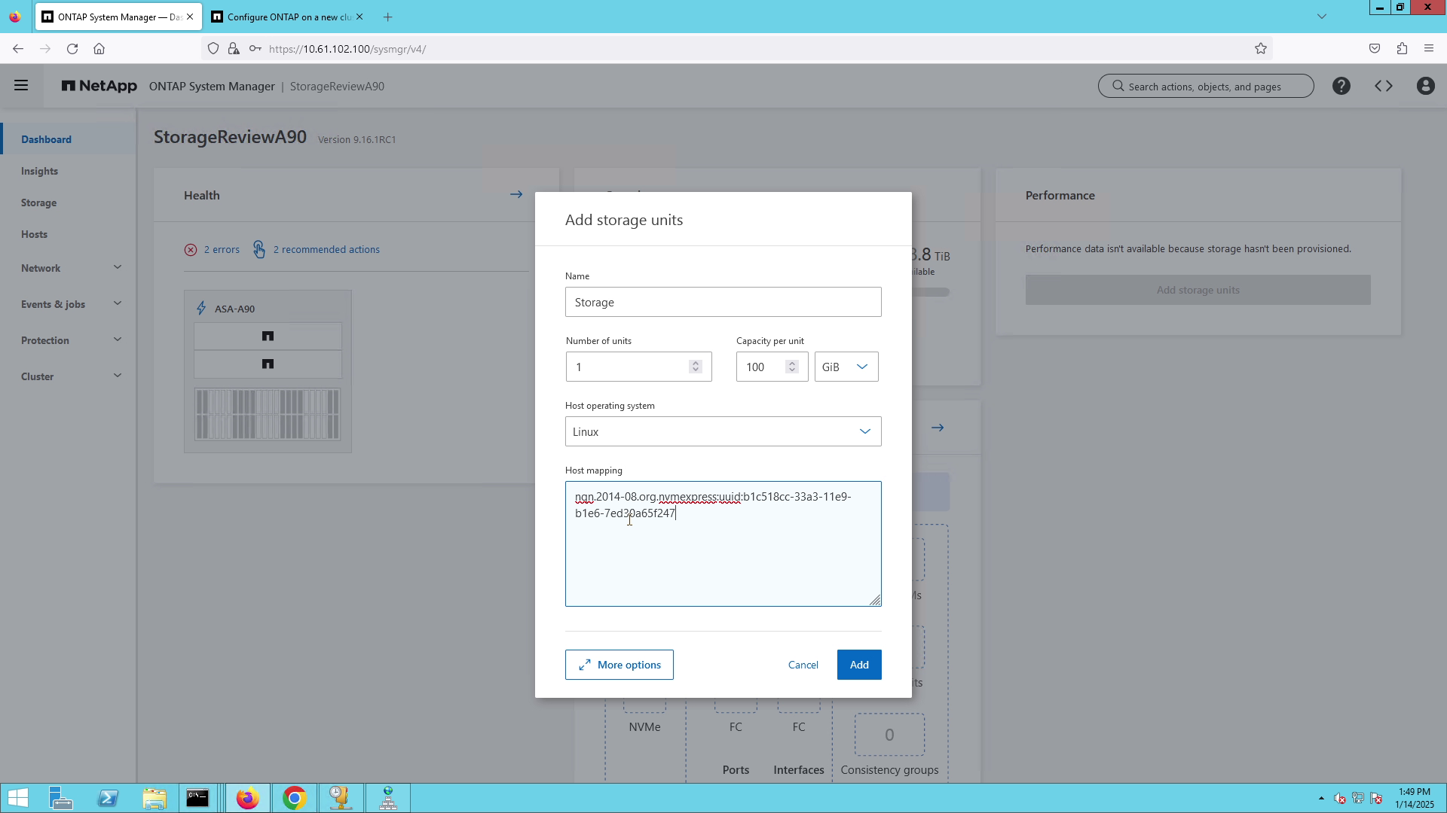This screenshot has width=1447, height=813.
Task: Click the Firefox back arrow
Action: 18,49
